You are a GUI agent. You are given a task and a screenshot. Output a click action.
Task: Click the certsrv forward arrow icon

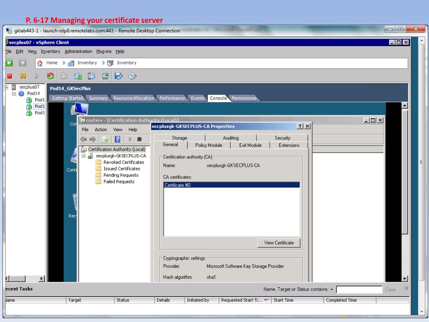pos(93,139)
